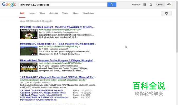
Task: Open the settings gear button
Action: [166, 13]
